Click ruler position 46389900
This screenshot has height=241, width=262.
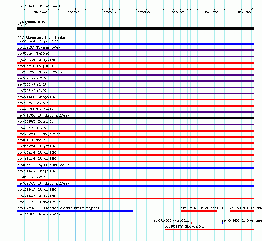[x=75, y=12]
